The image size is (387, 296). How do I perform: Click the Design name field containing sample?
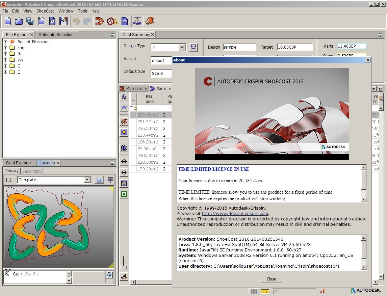(x=239, y=47)
